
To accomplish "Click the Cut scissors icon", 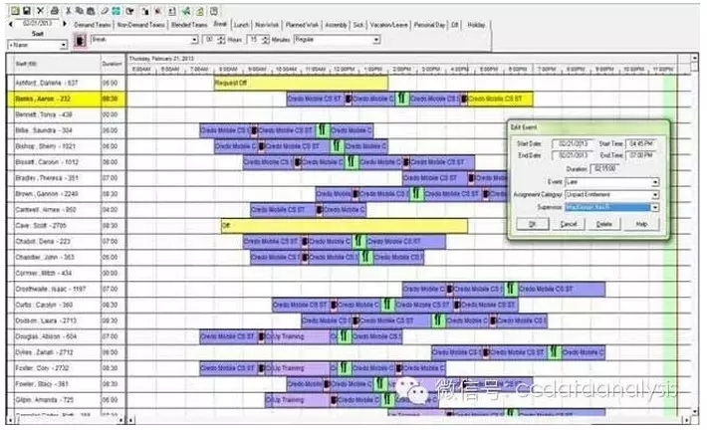I will point(69,10).
